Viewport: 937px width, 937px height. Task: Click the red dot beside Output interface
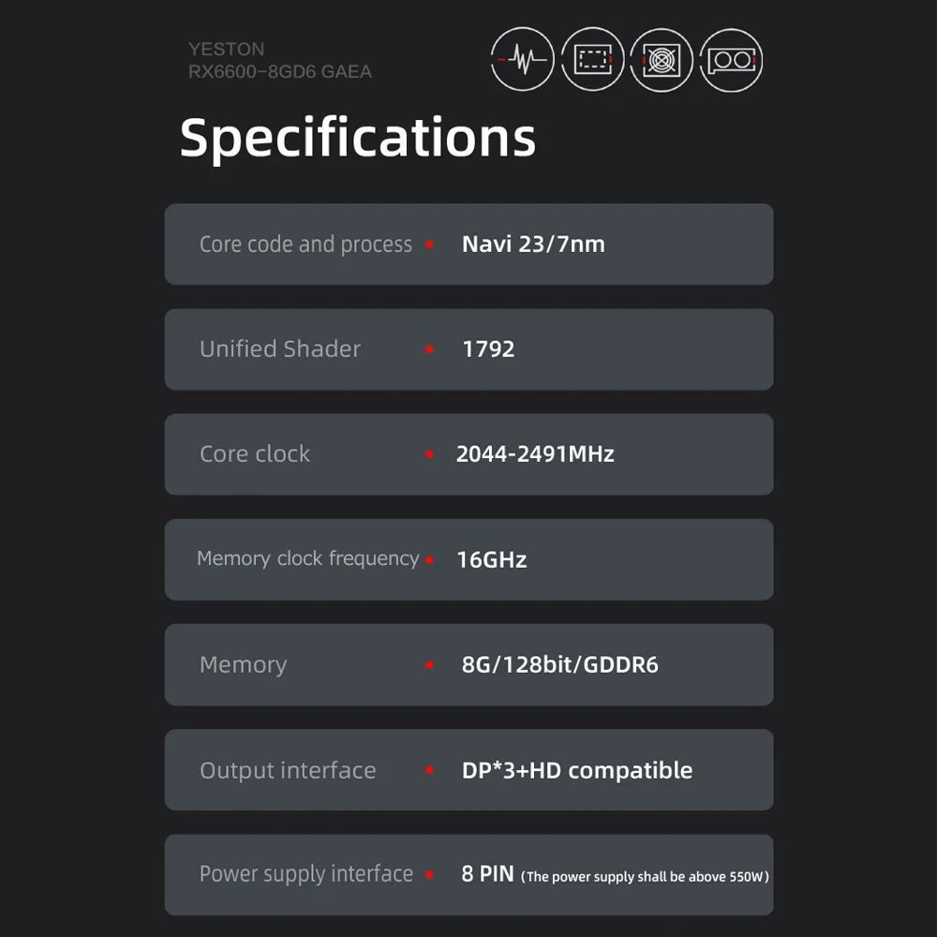[430, 769]
